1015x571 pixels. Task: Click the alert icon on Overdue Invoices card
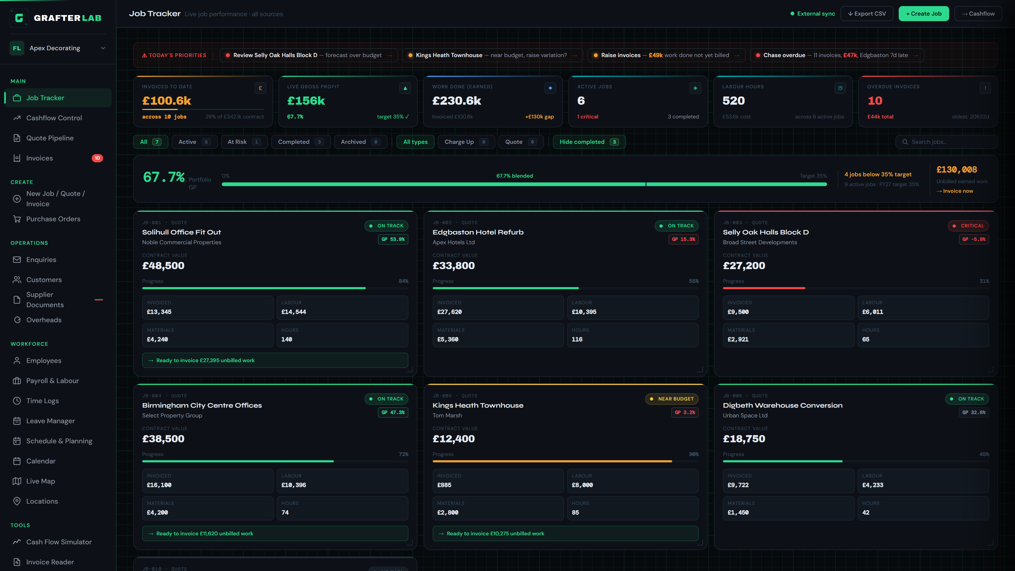[x=985, y=88]
